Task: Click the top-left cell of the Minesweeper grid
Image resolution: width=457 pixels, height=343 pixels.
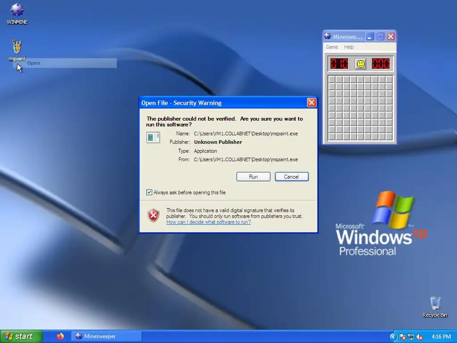Action: pyautogui.click(x=332, y=79)
